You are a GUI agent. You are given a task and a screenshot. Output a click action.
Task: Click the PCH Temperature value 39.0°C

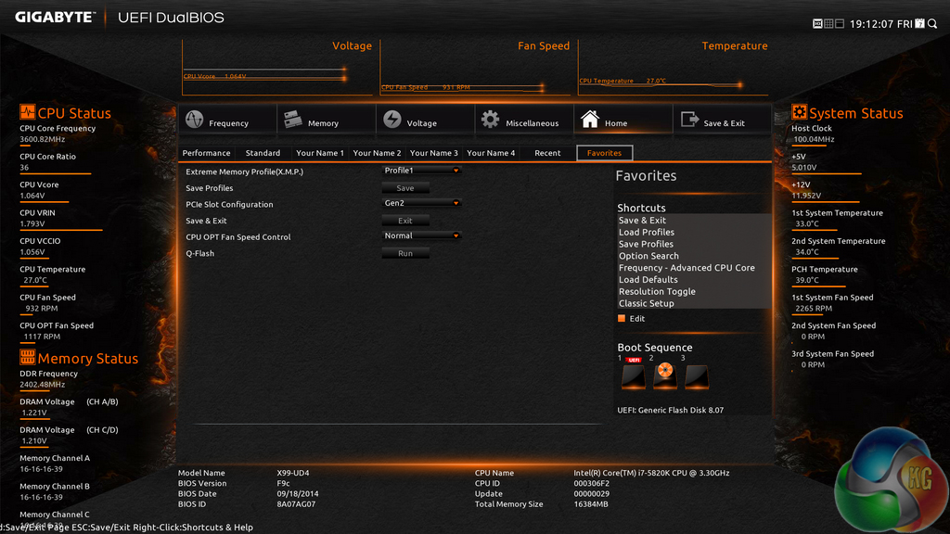807,280
